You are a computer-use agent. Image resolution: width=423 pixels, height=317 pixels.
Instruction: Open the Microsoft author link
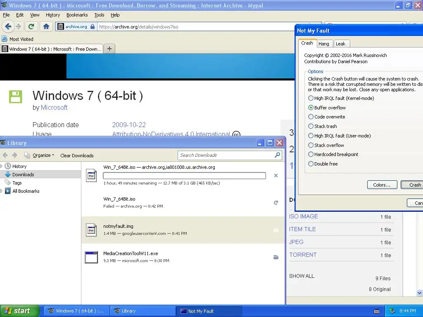(x=54, y=107)
